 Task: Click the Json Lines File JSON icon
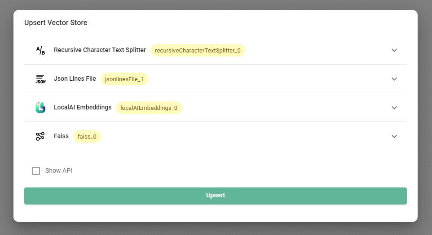(40, 79)
